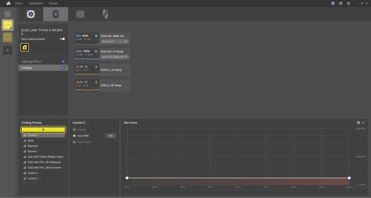
Task: Click the iCUE LI...nt Temp sensor label
Action: coord(111,70)
